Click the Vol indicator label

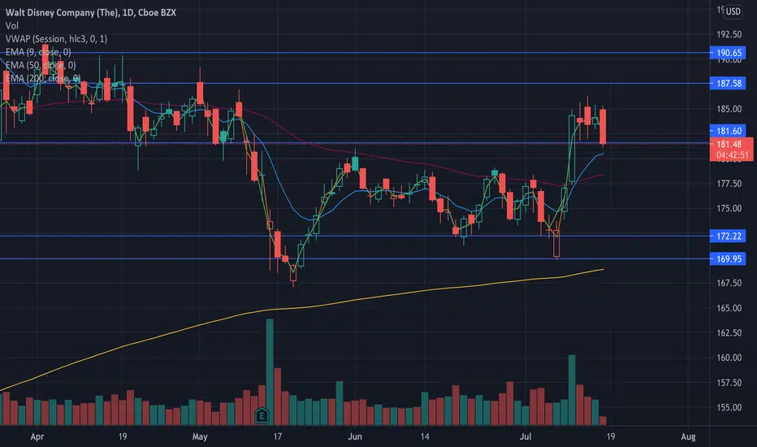pos(12,26)
